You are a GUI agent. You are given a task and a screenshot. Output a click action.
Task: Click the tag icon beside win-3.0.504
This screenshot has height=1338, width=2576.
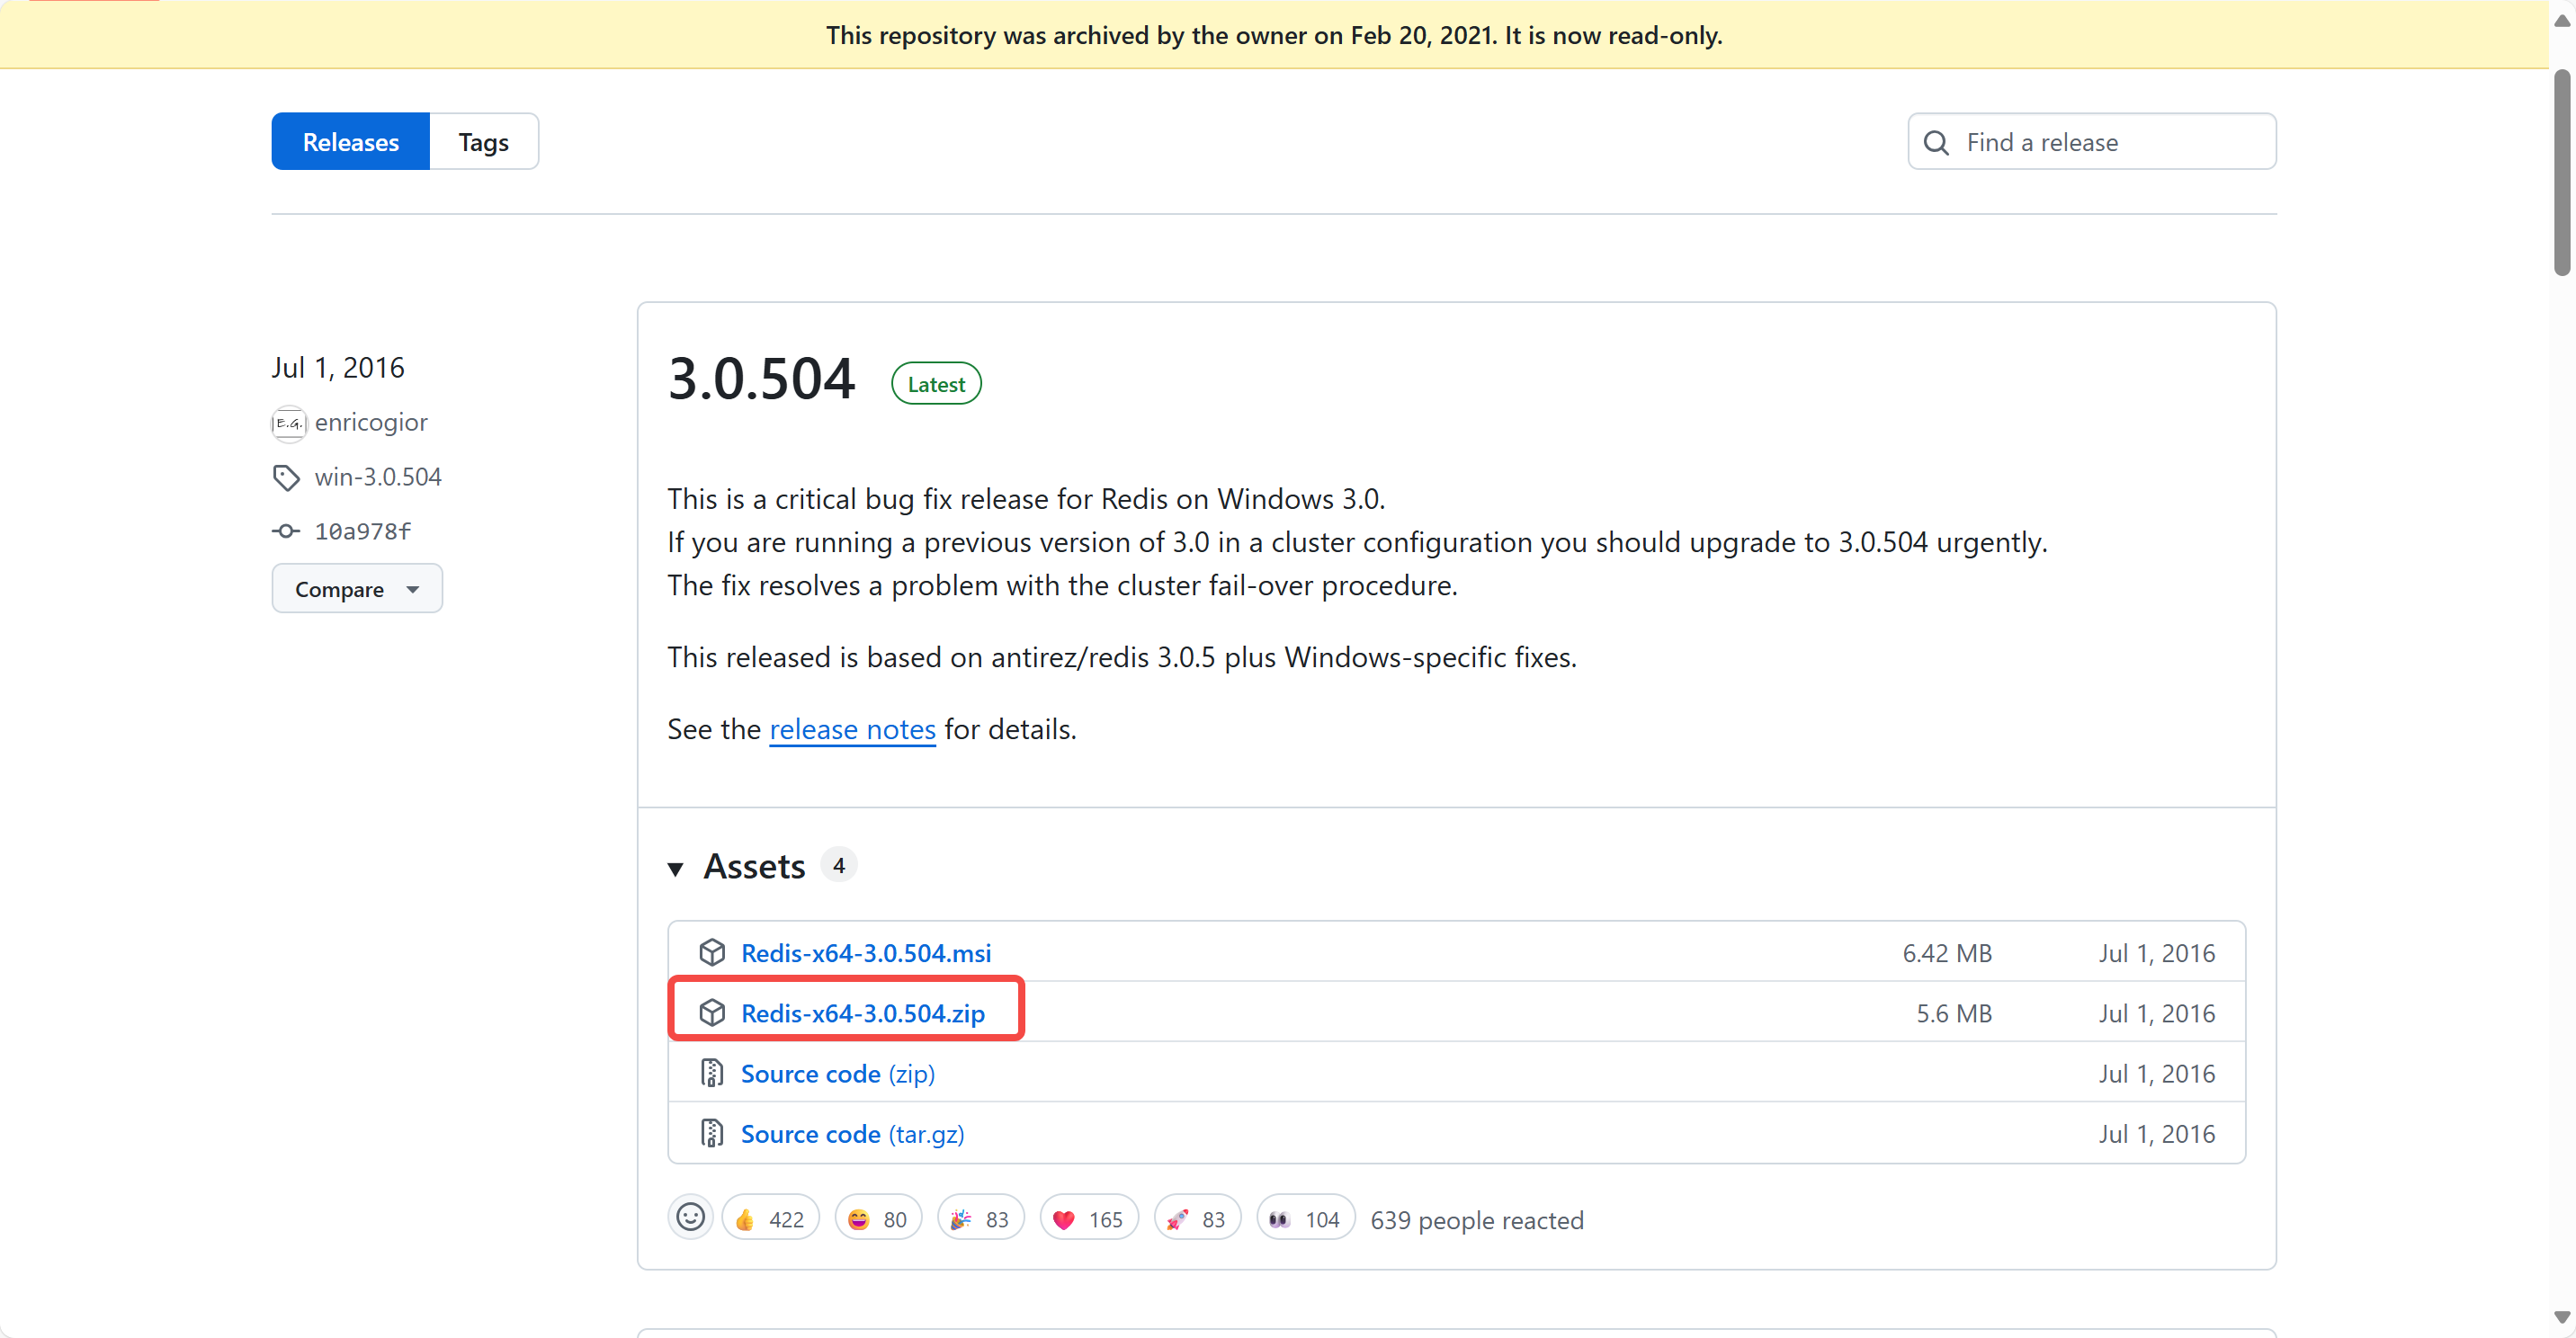(286, 478)
